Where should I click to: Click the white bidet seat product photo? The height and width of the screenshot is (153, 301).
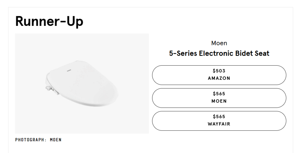[x=82, y=83]
